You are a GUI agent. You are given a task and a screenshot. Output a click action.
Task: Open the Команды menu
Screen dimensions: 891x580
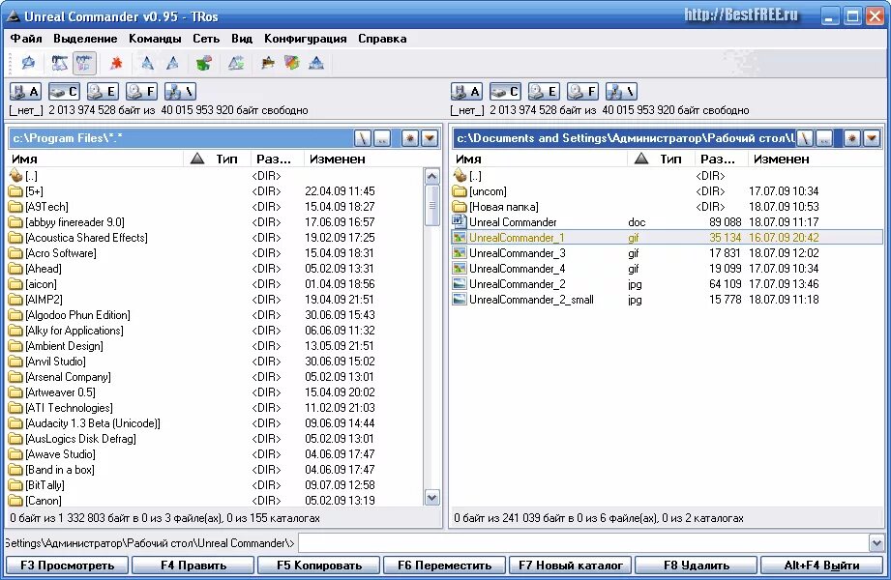click(x=155, y=39)
